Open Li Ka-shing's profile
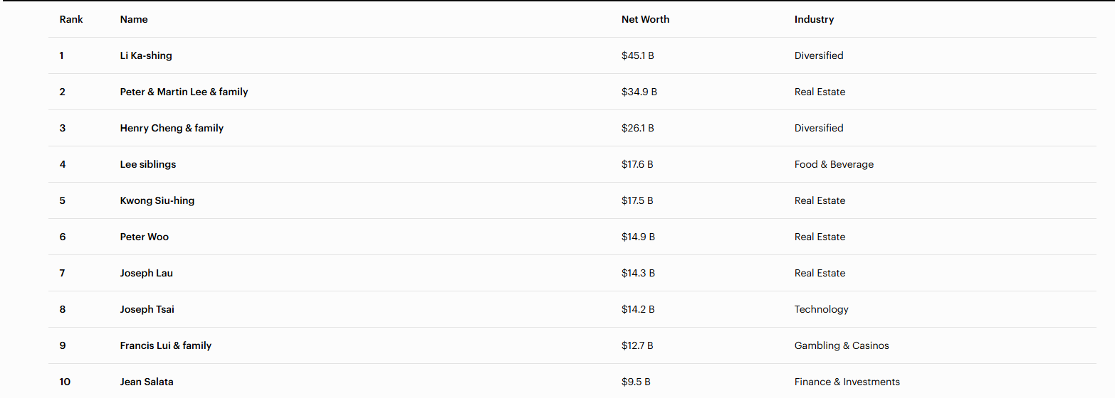Image resolution: width=1115 pixels, height=398 pixels. [146, 55]
